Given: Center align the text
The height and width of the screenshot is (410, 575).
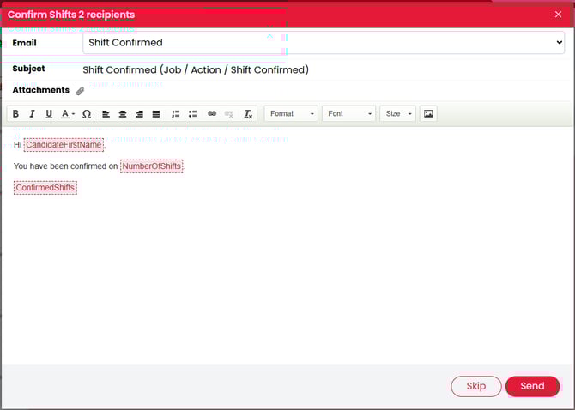Looking at the screenshot, I should point(123,114).
